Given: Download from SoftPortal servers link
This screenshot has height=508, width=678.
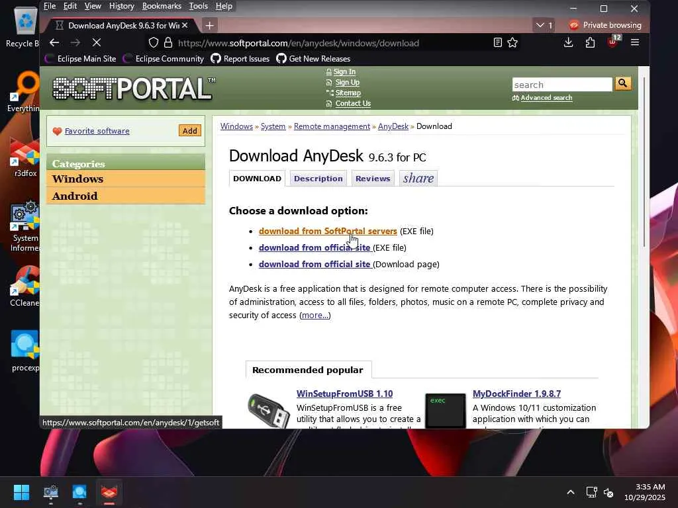Looking at the screenshot, I should coord(328,231).
